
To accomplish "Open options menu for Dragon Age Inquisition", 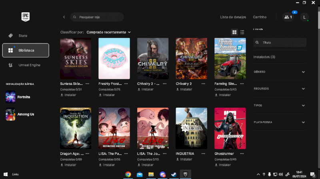I will click(87, 153).
